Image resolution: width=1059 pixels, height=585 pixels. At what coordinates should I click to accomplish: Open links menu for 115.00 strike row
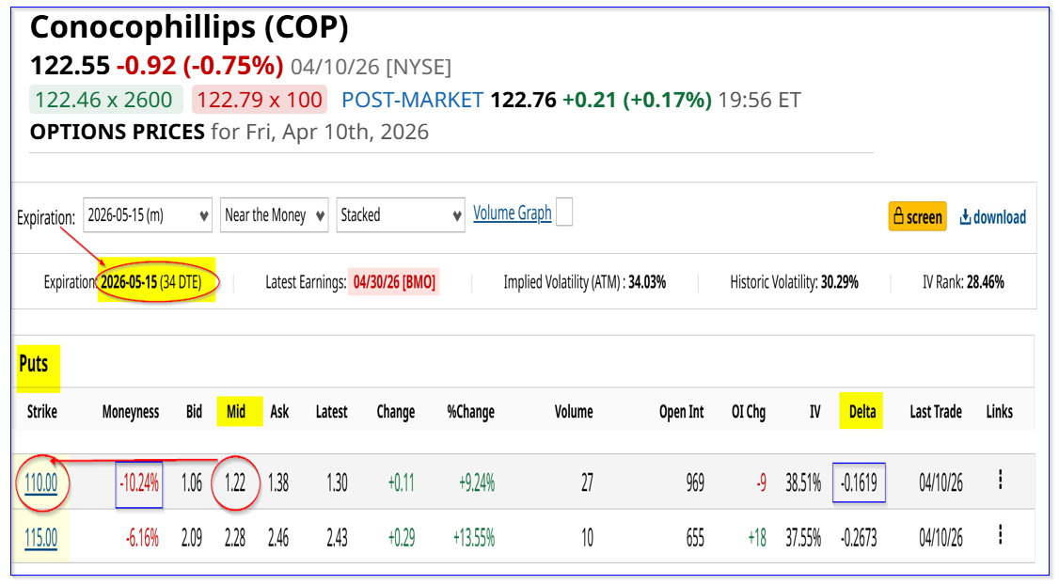[x=1000, y=535]
